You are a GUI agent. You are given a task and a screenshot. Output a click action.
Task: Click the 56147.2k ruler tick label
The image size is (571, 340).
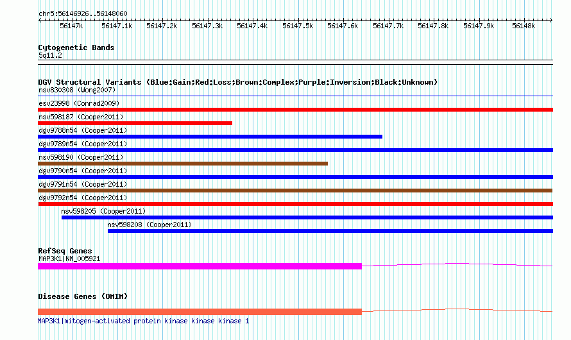162,26
